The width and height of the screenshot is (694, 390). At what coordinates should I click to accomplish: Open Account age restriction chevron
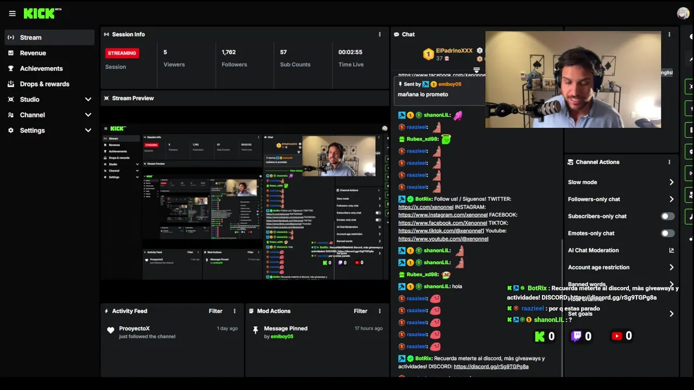point(671,268)
